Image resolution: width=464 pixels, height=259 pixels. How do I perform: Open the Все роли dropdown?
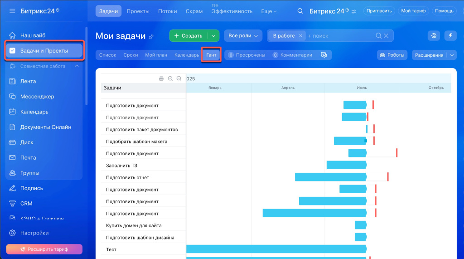(243, 36)
